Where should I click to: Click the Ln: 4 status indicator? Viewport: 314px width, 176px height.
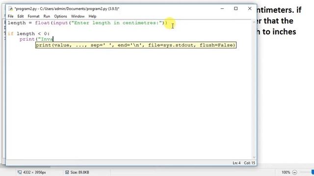tap(236, 163)
